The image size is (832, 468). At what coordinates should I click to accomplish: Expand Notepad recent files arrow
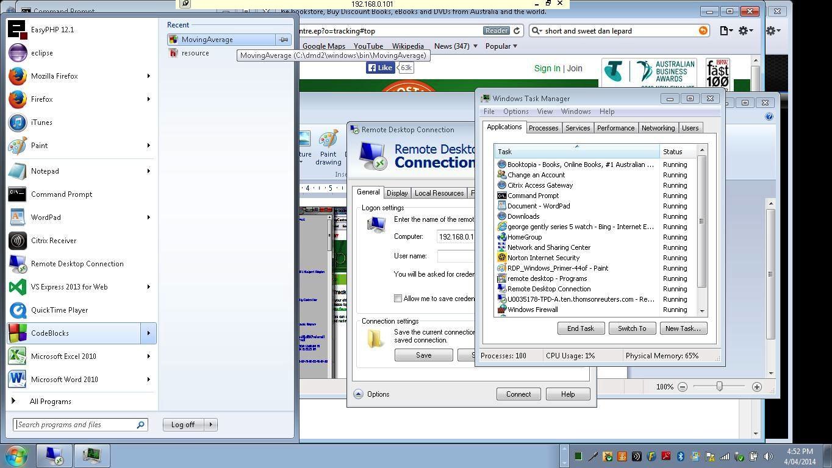pyautogui.click(x=148, y=171)
